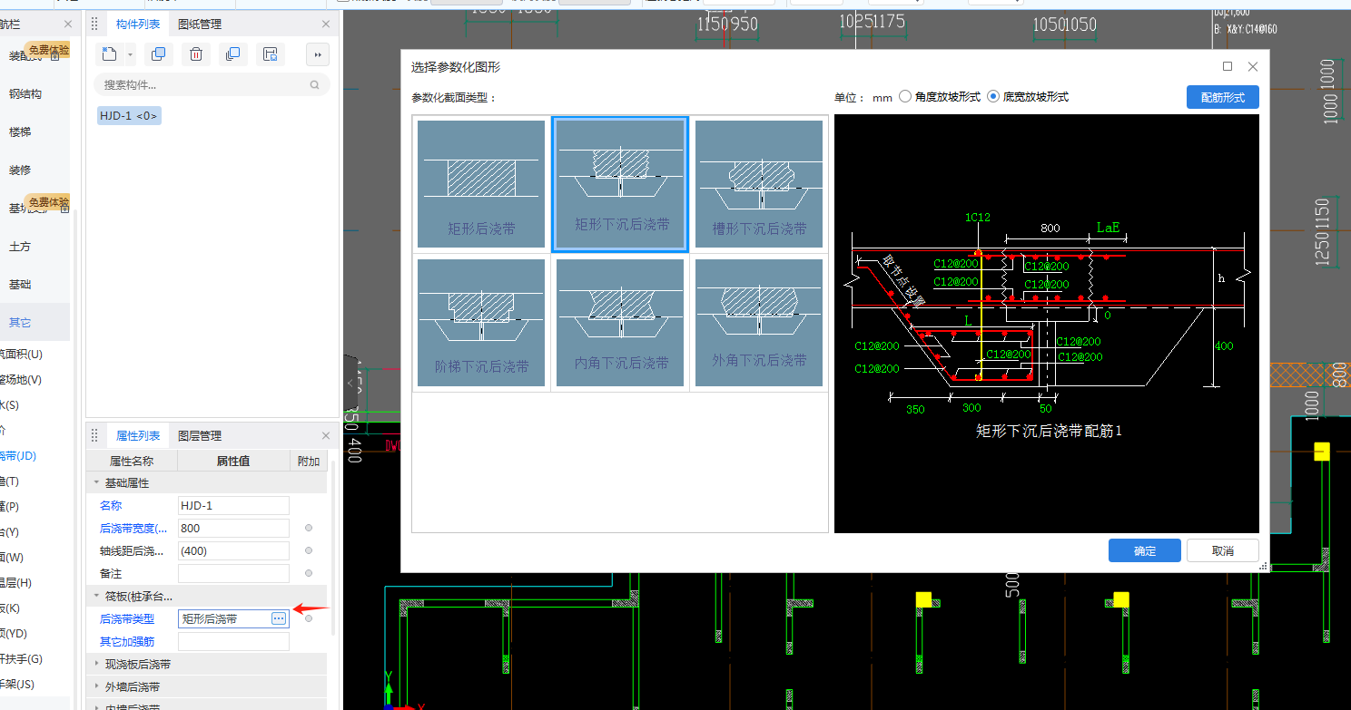Click the copy component icon
This screenshot has width=1351, height=710.
(158, 54)
